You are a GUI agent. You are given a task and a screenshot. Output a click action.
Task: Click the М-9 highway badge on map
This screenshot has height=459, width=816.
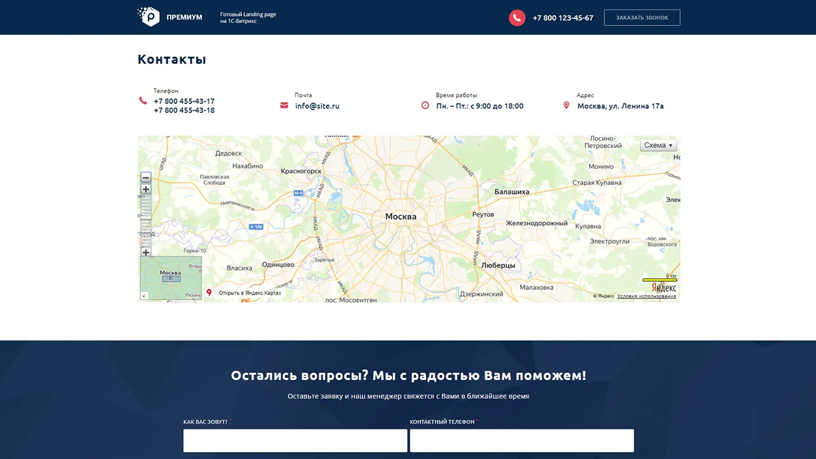click(298, 193)
